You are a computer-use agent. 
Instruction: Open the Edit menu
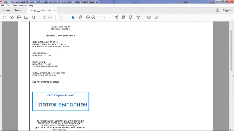point(8,5)
